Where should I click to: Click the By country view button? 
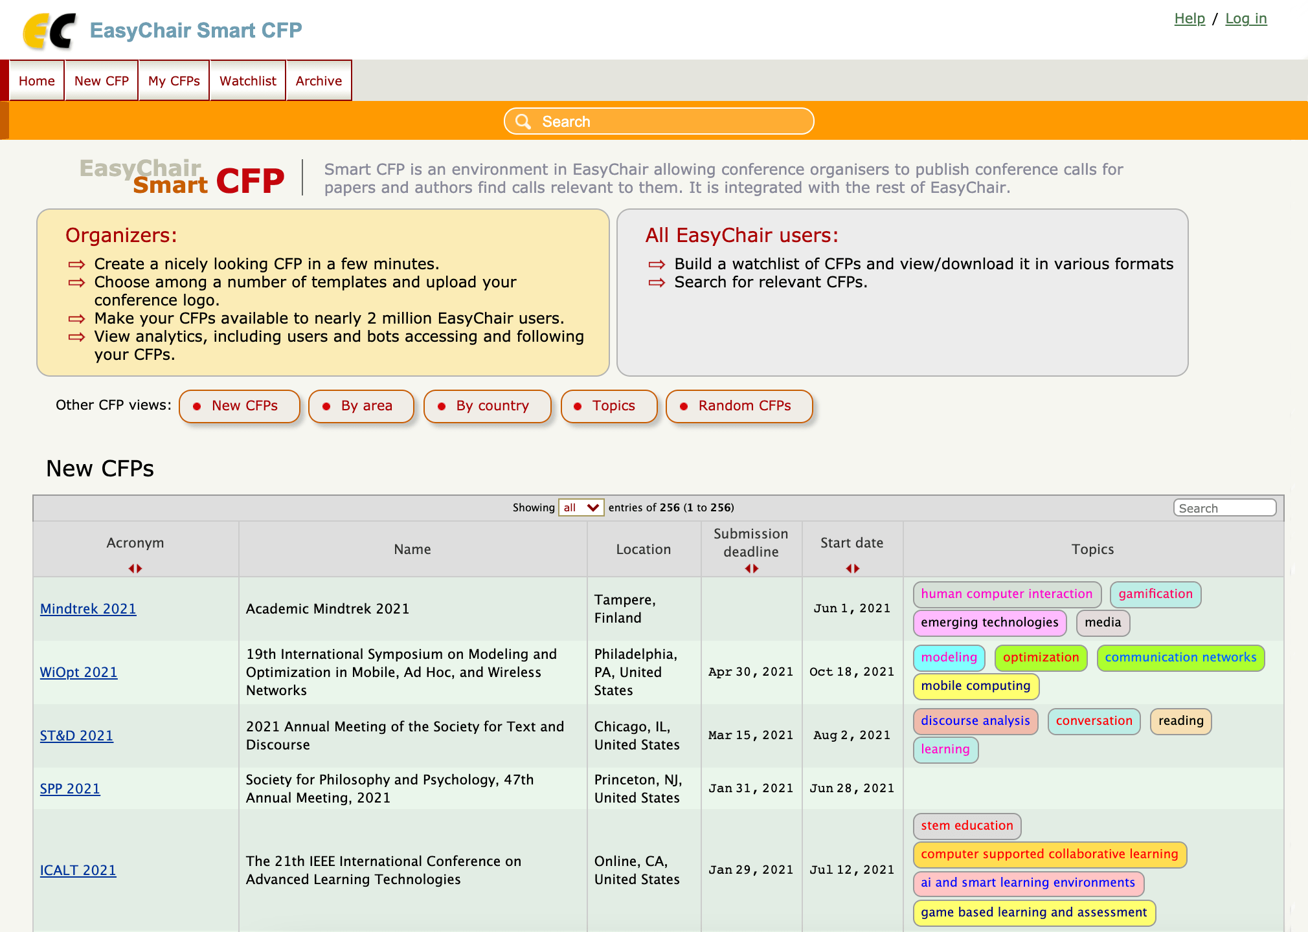[x=487, y=406]
